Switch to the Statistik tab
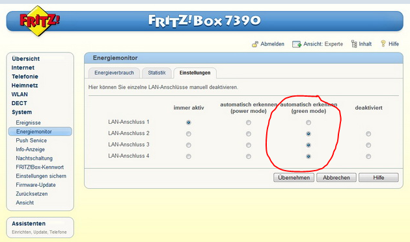 click(157, 73)
